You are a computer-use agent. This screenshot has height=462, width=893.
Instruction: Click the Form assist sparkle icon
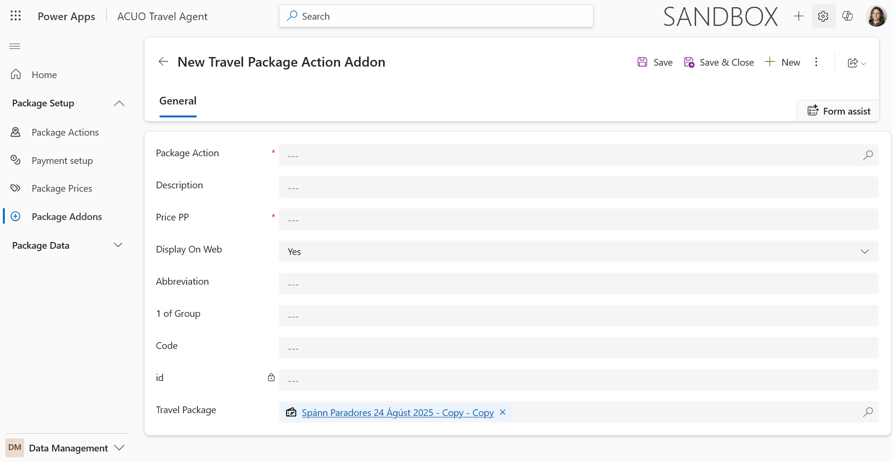(813, 111)
